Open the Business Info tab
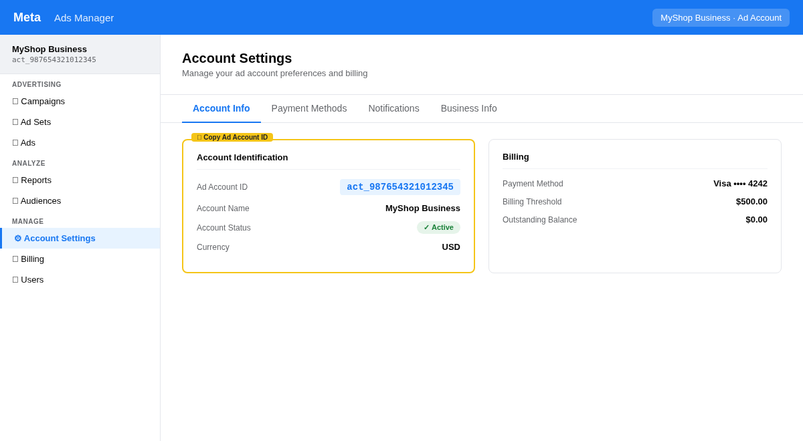The width and height of the screenshot is (803, 441). tap(469, 108)
